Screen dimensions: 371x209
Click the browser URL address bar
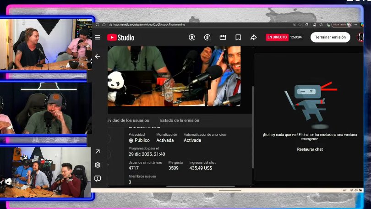click(x=183, y=25)
